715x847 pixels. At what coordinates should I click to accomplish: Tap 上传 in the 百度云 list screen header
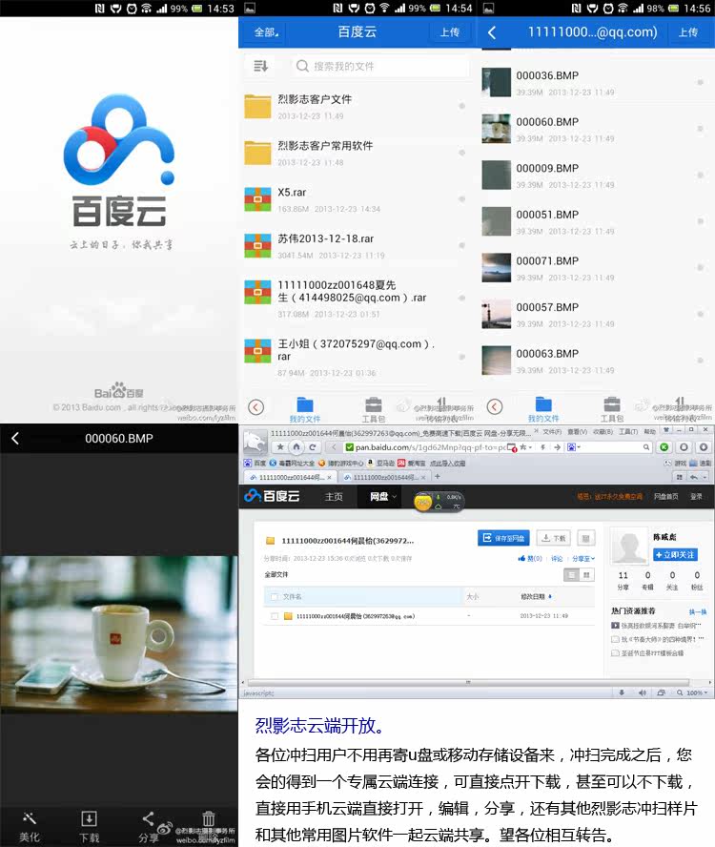click(x=450, y=32)
